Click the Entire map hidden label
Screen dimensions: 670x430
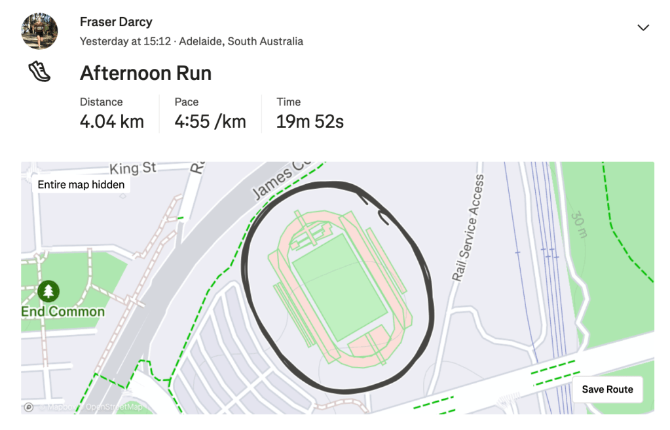click(x=81, y=185)
